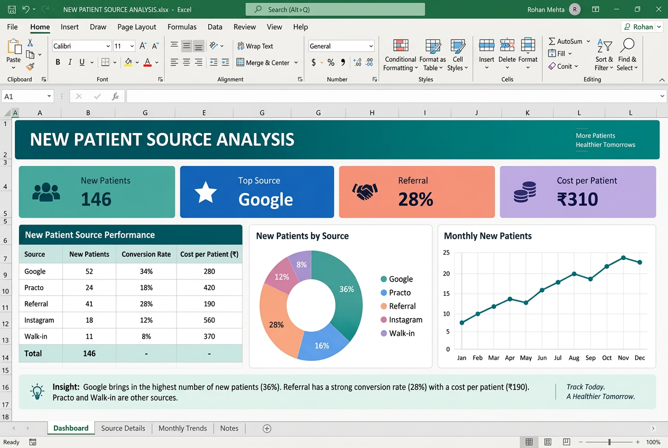This screenshot has height=448, width=668.
Task: Click the zoom slider handle
Action: 609,442
